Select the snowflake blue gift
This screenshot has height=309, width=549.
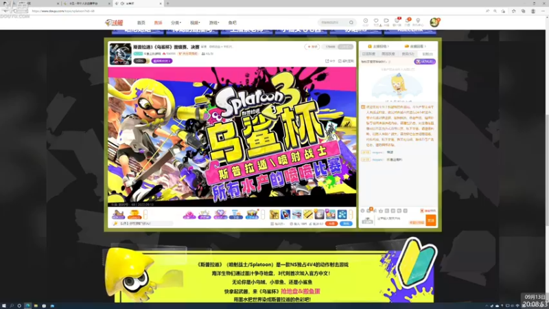[x=342, y=214]
